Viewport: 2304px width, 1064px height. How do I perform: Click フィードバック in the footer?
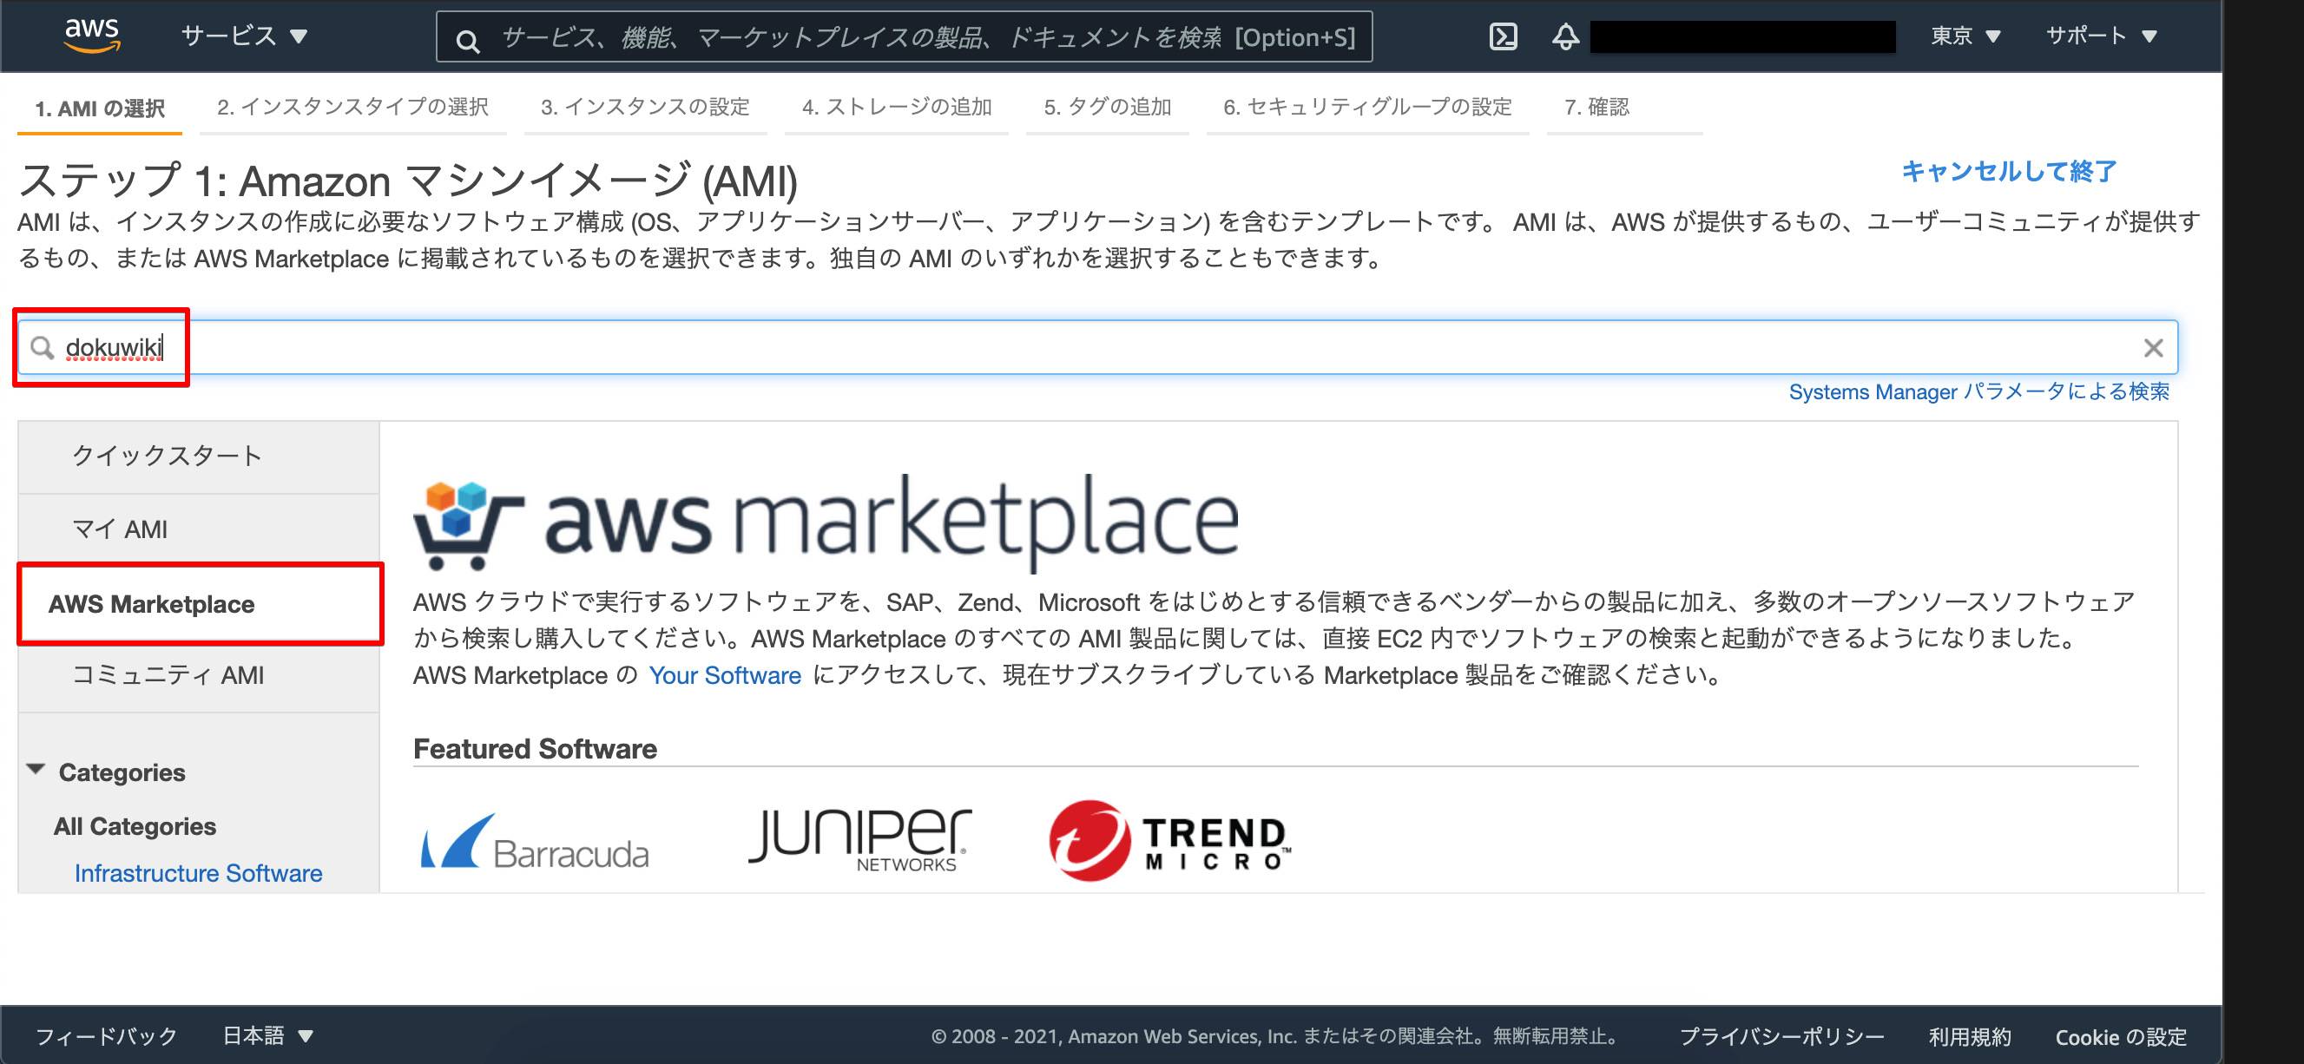(107, 1035)
